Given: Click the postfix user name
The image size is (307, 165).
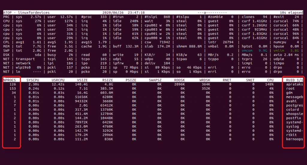Looking at the screenshot, I should click(294, 118).
